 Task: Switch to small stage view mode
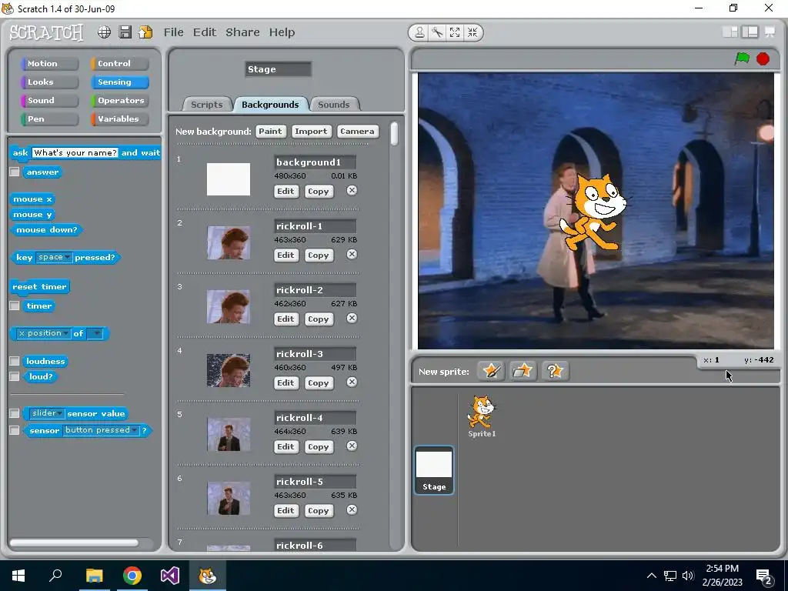pos(730,32)
